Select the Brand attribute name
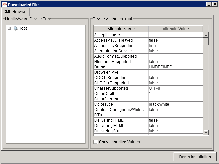Screen dimensions: 219x164 [x=121, y=67]
